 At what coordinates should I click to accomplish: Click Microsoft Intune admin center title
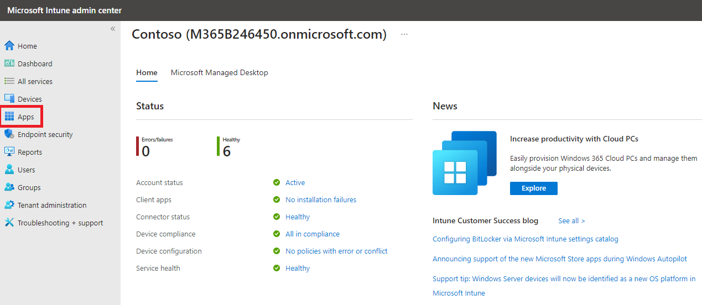pos(64,10)
